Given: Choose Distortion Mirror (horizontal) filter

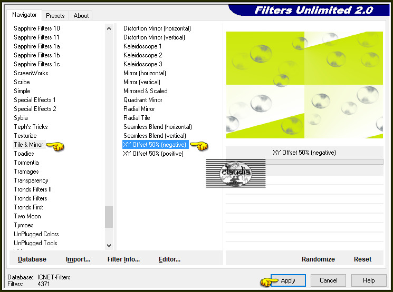Looking at the screenshot, I should 157,28.
